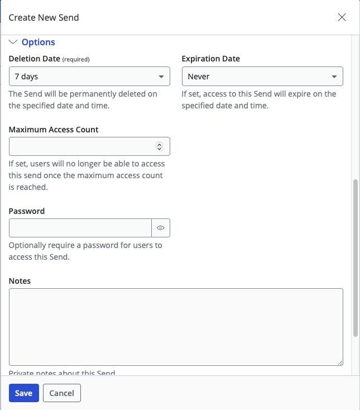This screenshot has height=410, width=360.
Task: Click into the Password input field
Action: (80, 228)
